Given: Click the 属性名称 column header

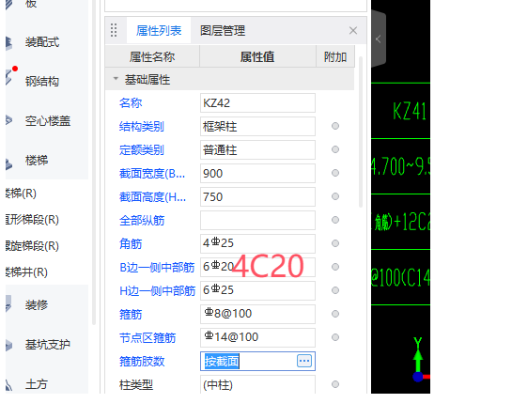Looking at the screenshot, I should pos(152,56).
